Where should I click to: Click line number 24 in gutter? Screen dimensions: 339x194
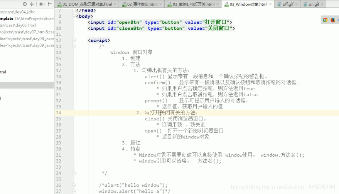click(58, 113)
